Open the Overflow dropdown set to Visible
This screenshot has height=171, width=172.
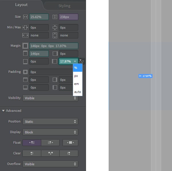click(x=50, y=164)
